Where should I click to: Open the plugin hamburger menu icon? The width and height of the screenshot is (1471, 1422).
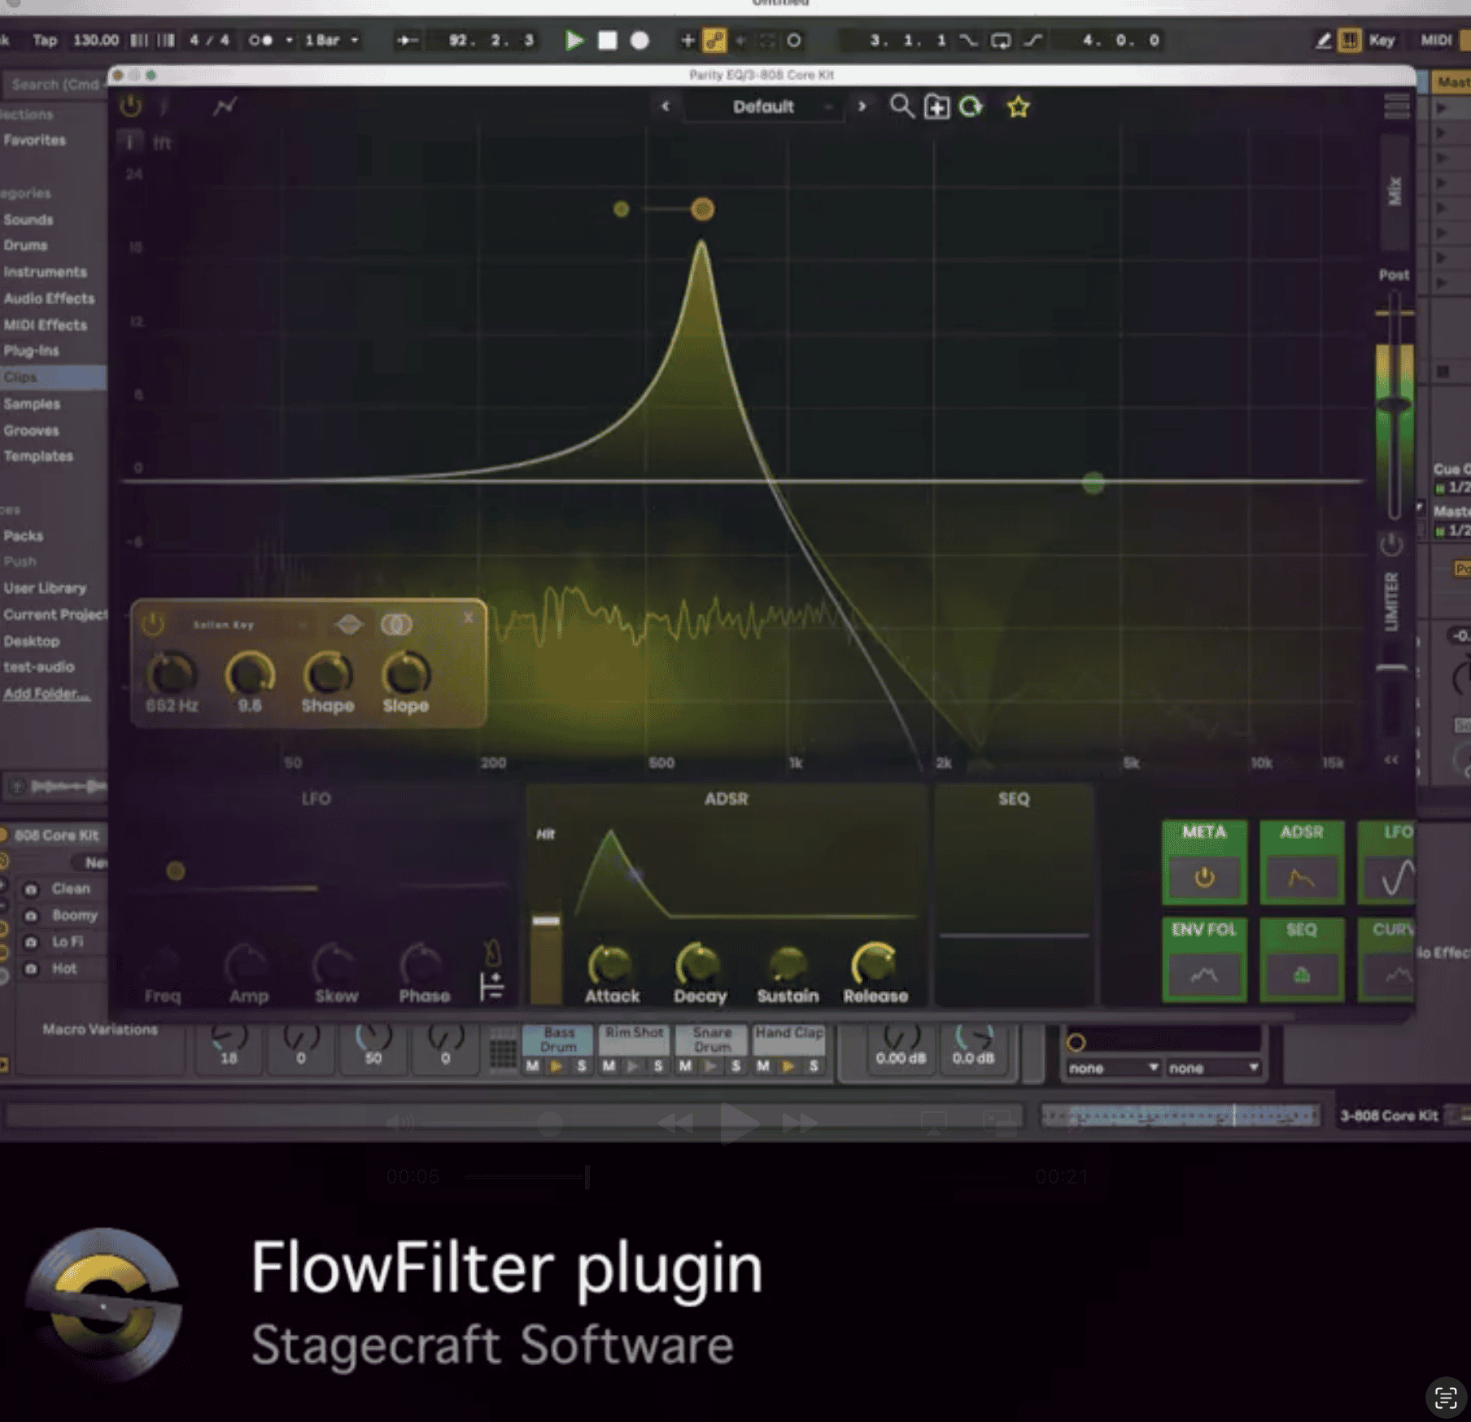[x=1397, y=107]
